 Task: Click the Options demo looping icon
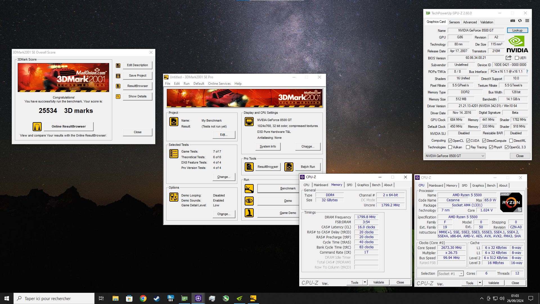pyautogui.click(x=174, y=197)
